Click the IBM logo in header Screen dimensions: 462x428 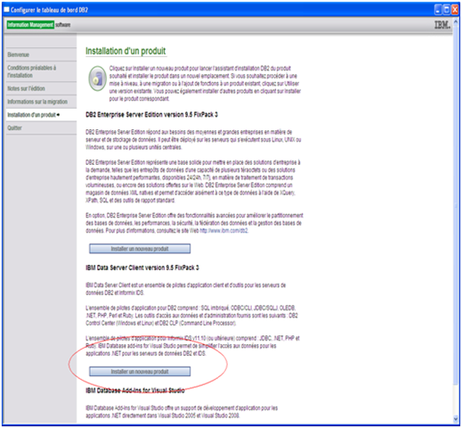(x=442, y=25)
